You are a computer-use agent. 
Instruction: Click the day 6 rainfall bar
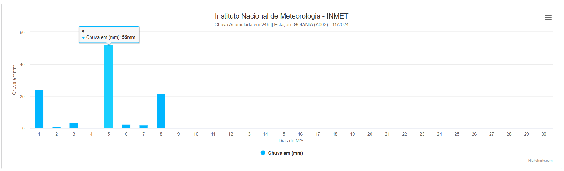(x=126, y=126)
